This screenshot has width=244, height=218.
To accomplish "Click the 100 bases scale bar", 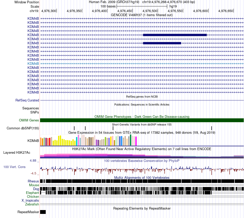I will [x=142, y=6].
